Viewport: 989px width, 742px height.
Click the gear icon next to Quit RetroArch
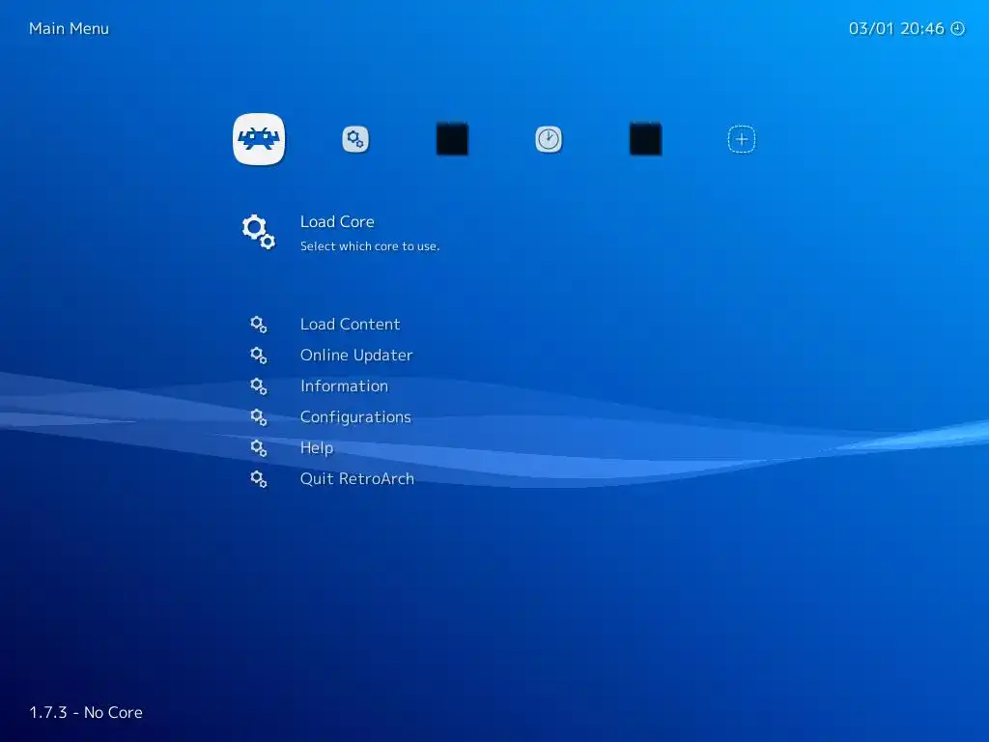pos(259,479)
